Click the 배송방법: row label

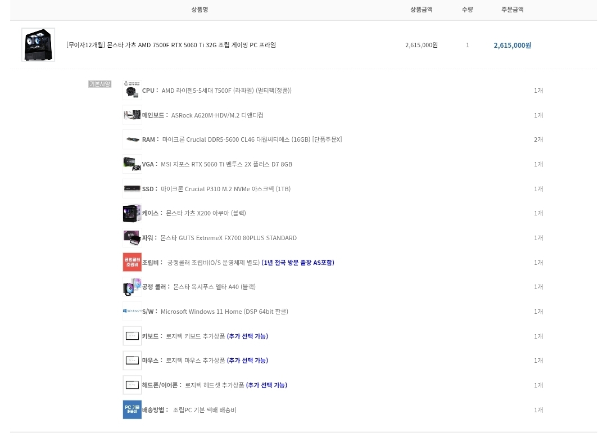pyautogui.click(x=155, y=410)
